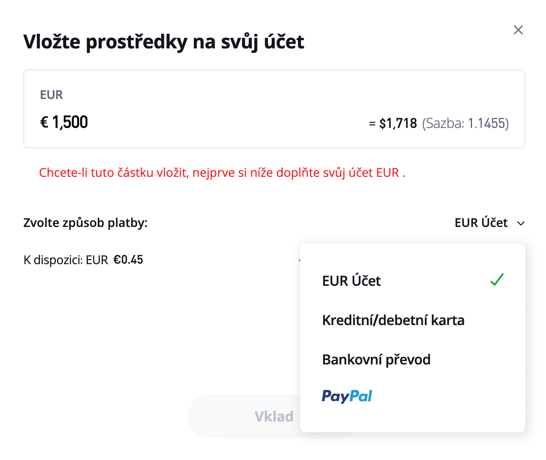The height and width of the screenshot is (460, 546).
Task: Open the EUR Účet payment selector
Action: pyautogui.click(x=481, y=223)
